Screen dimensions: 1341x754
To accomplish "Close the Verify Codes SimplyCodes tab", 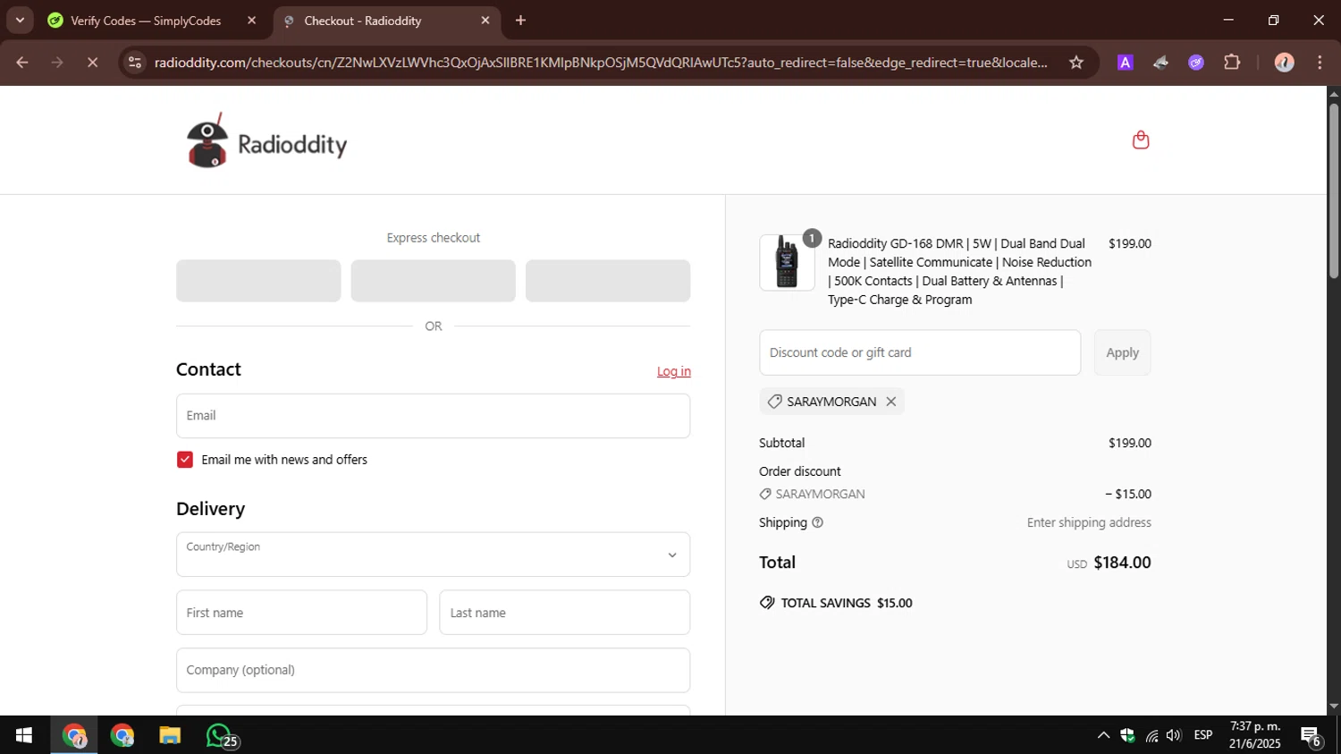I will tap(251, 21).
